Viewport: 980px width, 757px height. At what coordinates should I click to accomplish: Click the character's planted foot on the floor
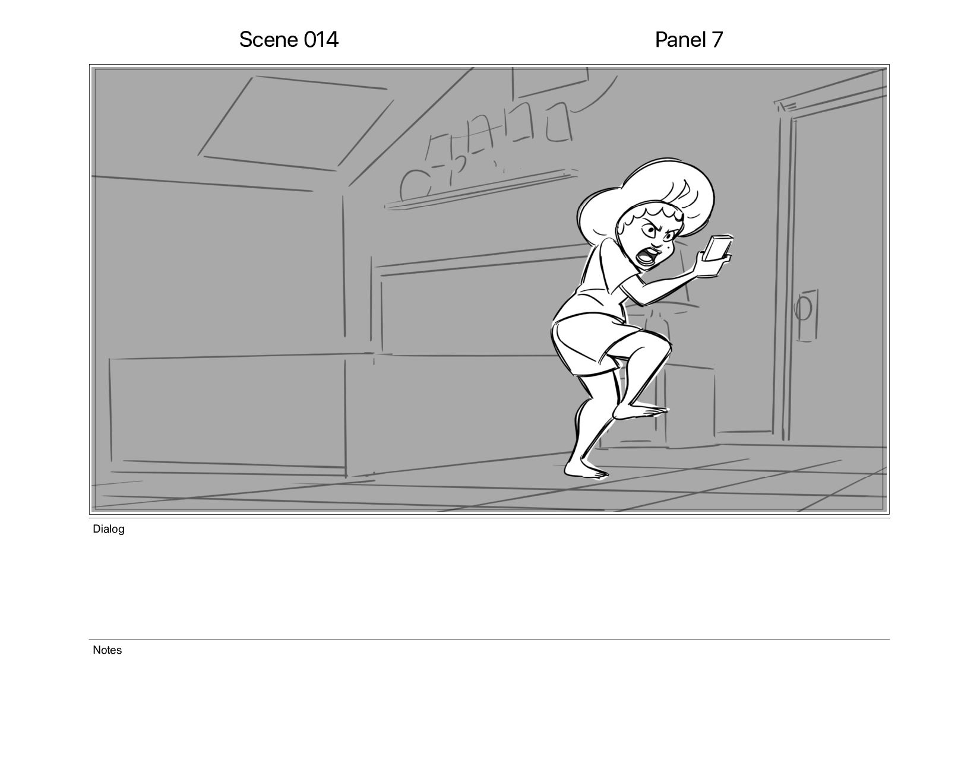[x=586, y=469]
